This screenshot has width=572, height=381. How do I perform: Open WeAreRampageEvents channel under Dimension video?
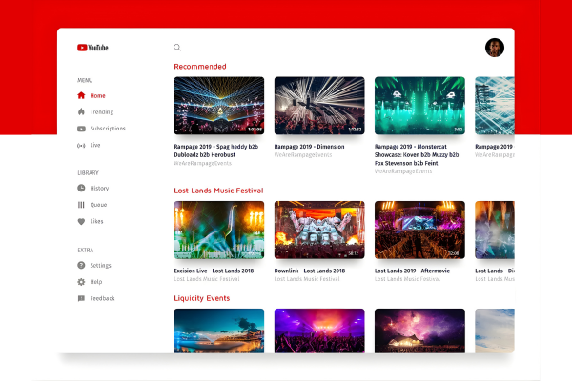coord(303,155)
